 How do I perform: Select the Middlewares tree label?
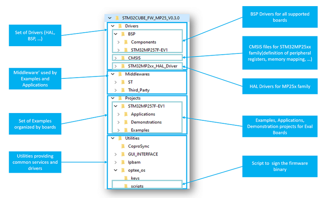click(137, 74)
